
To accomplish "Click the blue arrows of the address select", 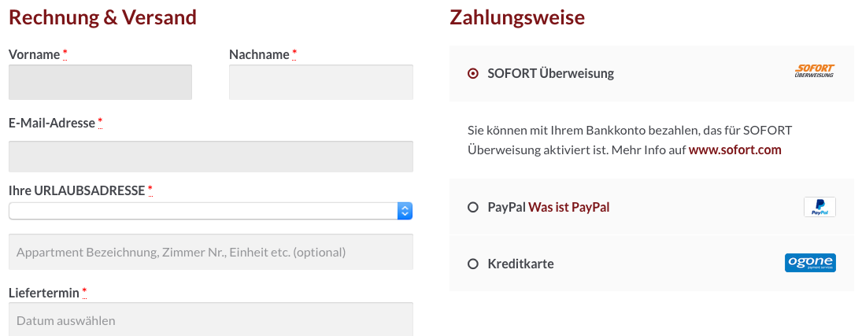I will pos(405,211).
